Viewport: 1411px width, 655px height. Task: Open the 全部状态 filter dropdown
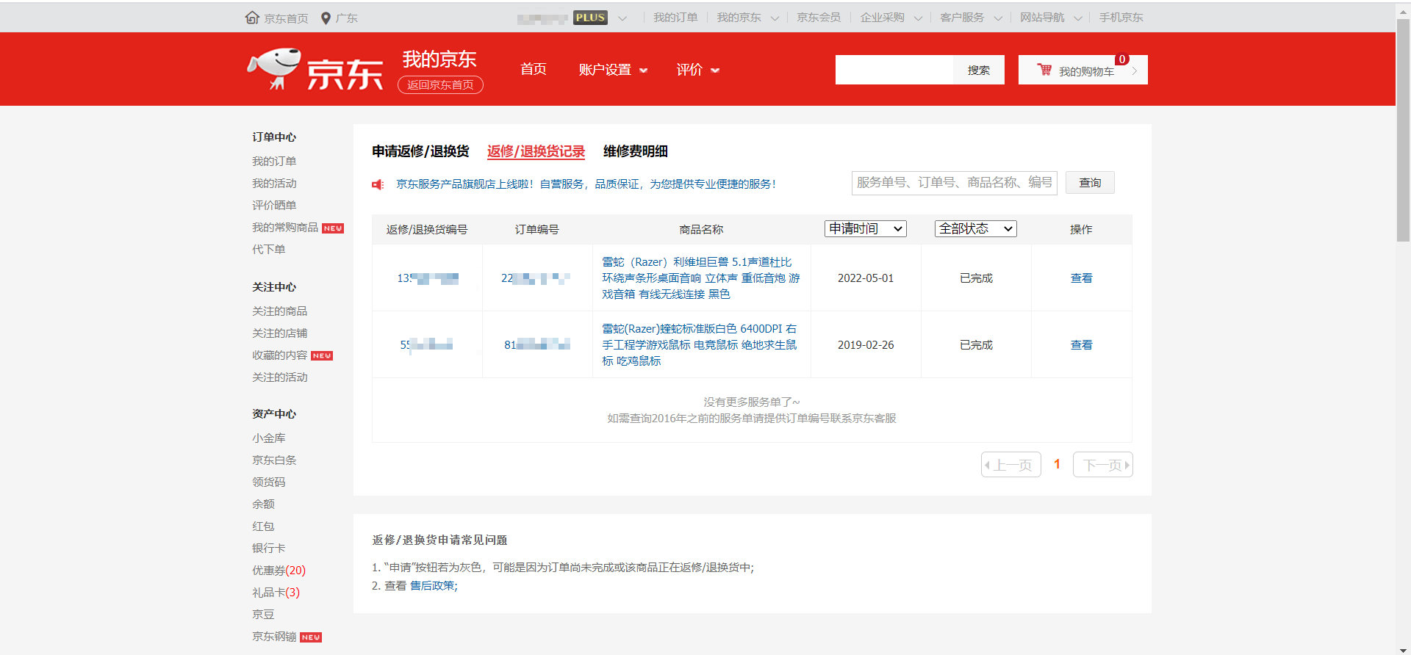pyautogui.click(x=976, y=229)
